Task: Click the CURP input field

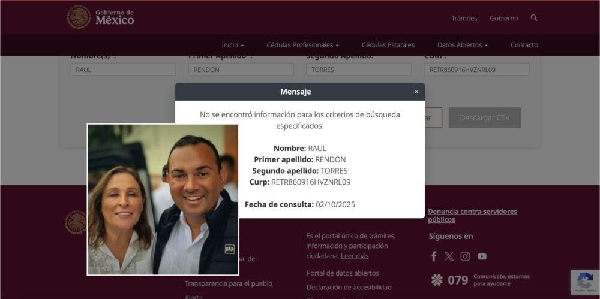Action: coord(477,70)
